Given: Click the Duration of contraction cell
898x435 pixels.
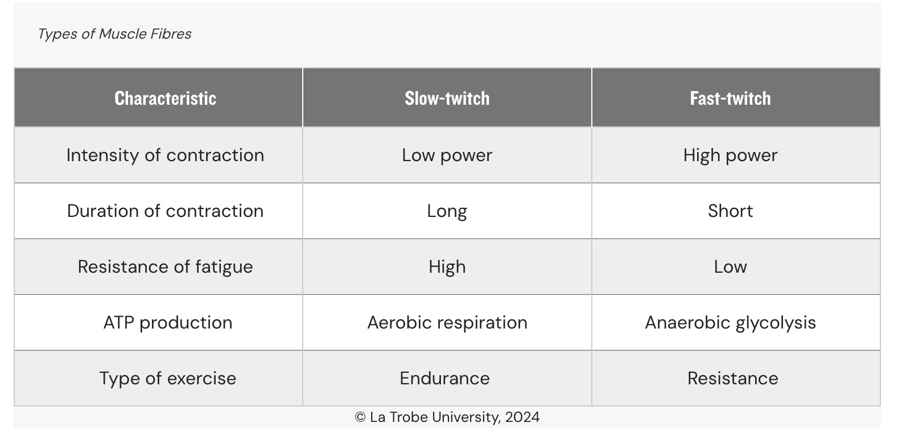Looking at the screenshot, I should 159,211.
